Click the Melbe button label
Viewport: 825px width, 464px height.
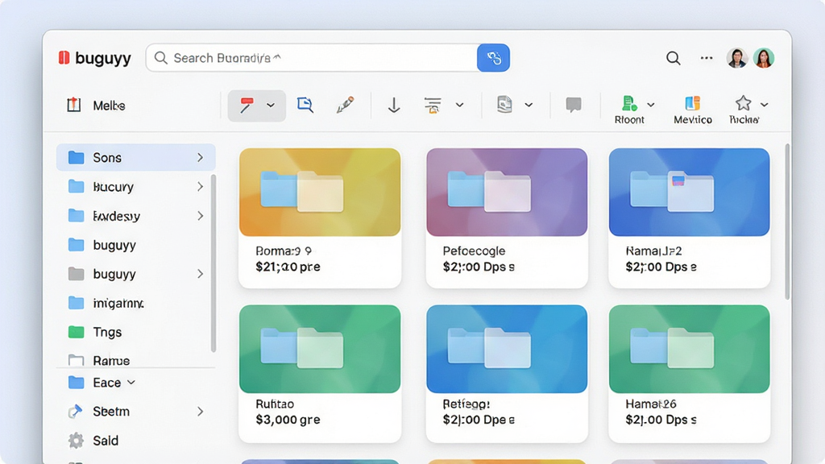(x=109, y=106)
